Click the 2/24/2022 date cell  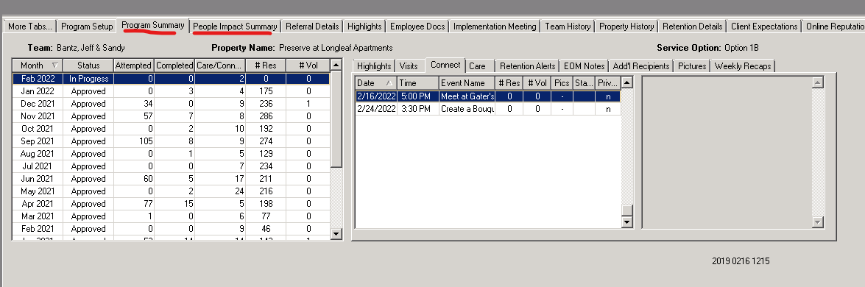point(376,109)
